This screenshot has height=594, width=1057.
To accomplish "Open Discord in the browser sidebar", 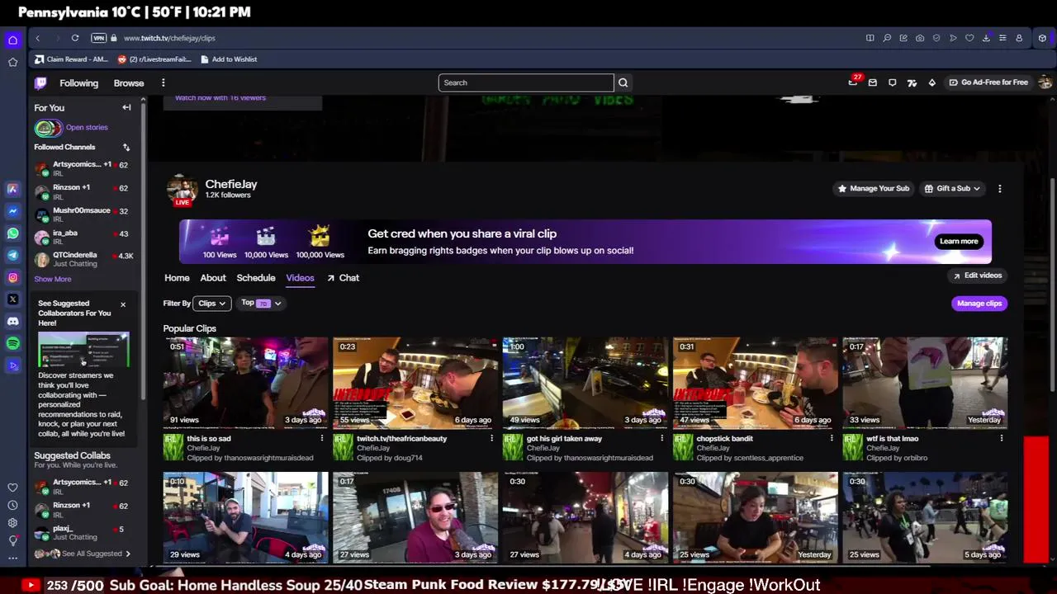I will click(13, 321).
